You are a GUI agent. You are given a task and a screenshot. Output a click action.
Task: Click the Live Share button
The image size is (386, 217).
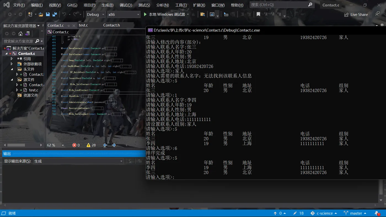pyautogui.click(x=356, y=14)
